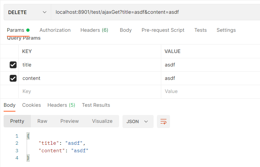Switch to Visualize response view
The image size is (260, 167).
pyautogui.click(x=102, y=121)
